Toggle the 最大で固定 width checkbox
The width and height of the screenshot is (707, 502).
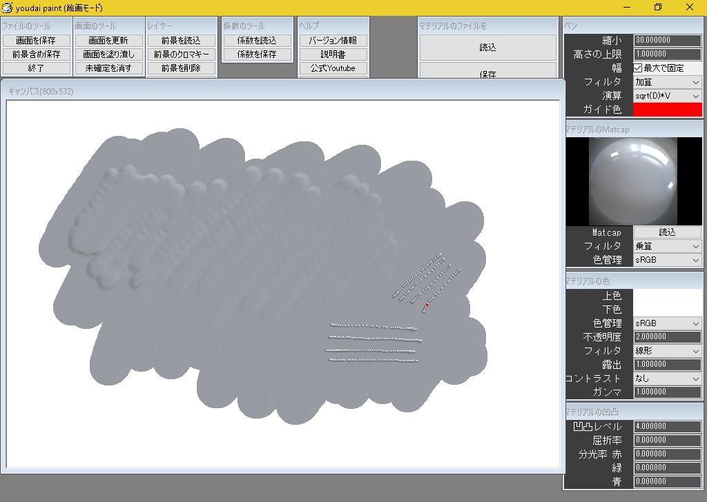639,68
